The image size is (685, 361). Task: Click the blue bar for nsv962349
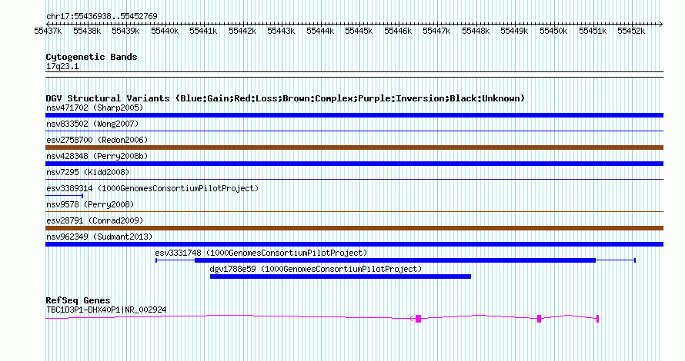354,244
